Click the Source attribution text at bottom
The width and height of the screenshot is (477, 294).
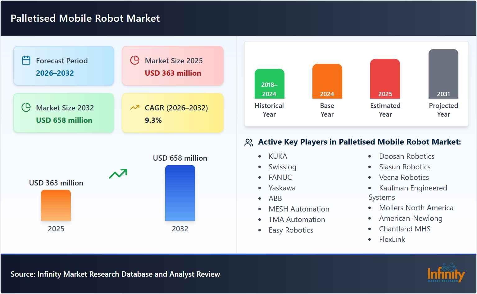coord(115,274)
